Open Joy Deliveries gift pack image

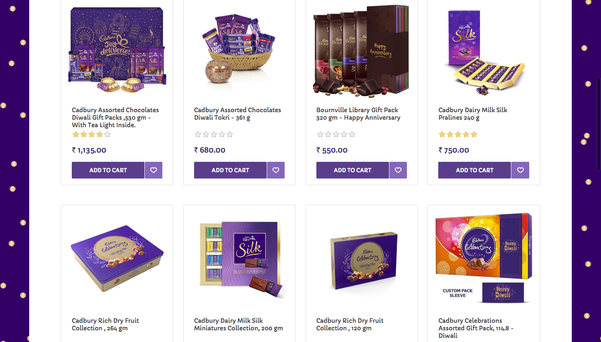tap(117, 49)
